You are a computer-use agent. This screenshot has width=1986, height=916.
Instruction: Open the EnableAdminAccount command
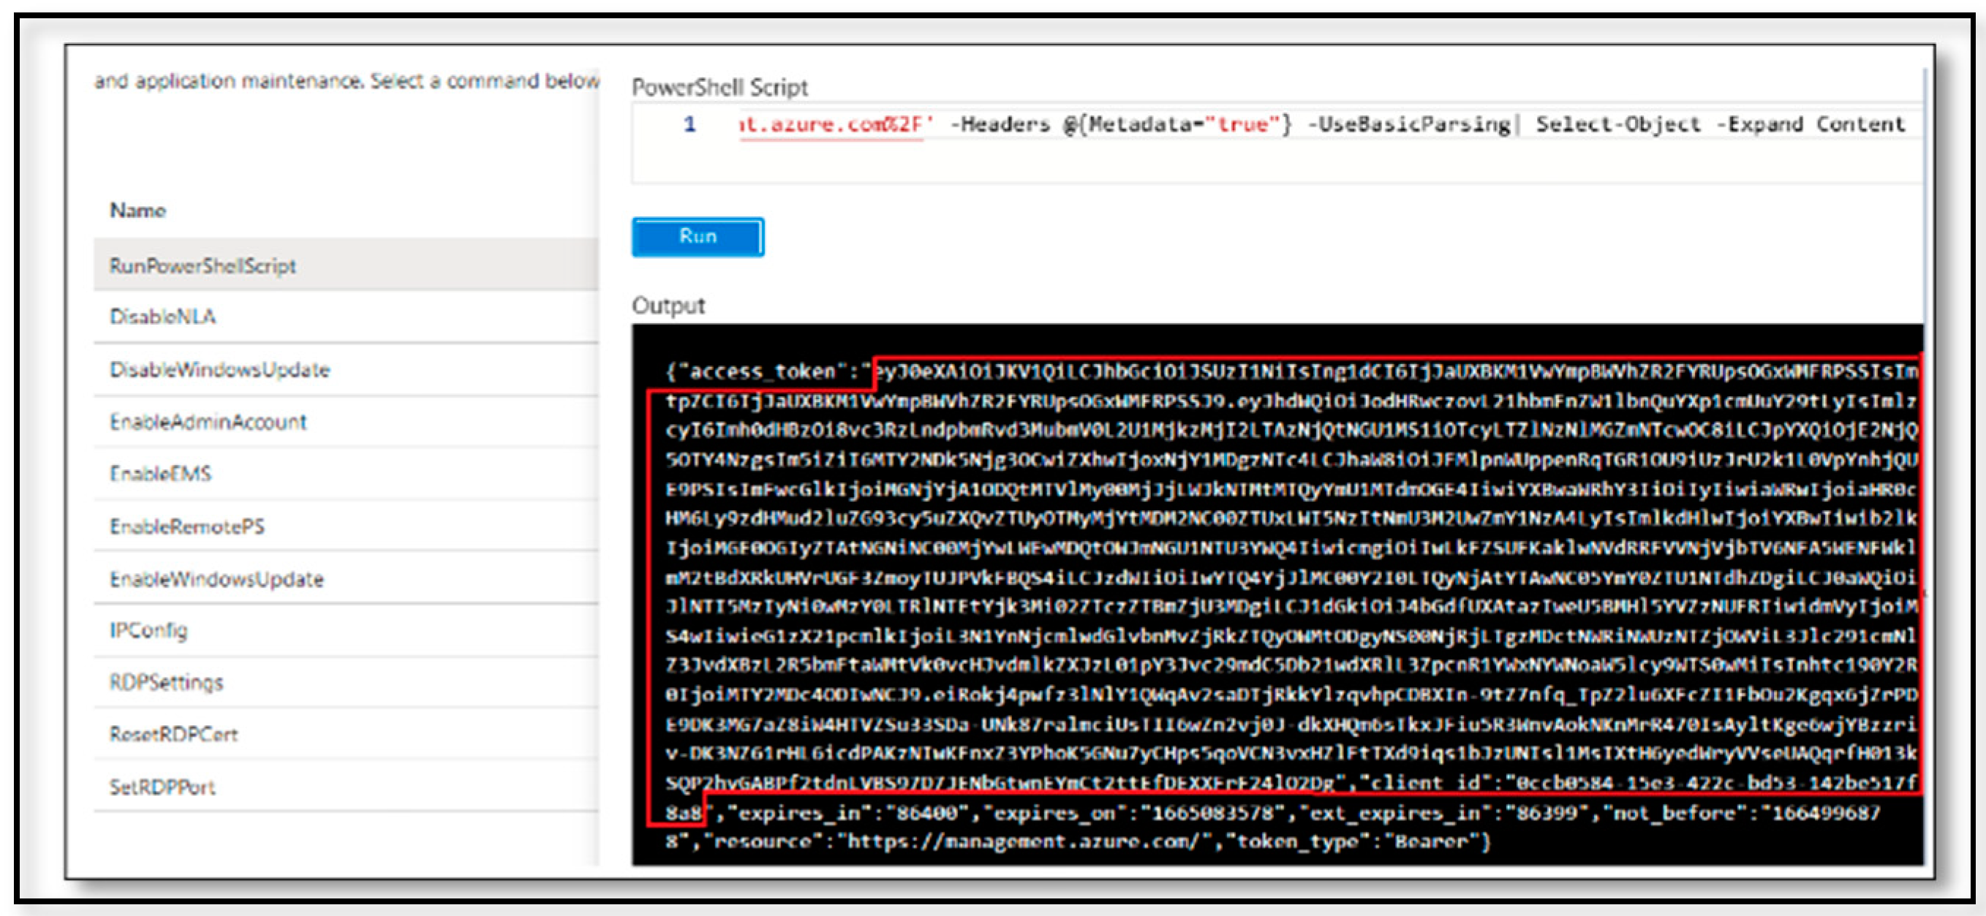pyautogui.click(x=208, y=423)
